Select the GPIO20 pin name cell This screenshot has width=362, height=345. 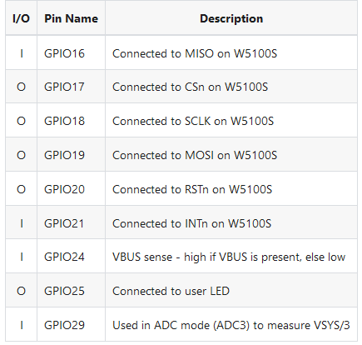[71, 189]
